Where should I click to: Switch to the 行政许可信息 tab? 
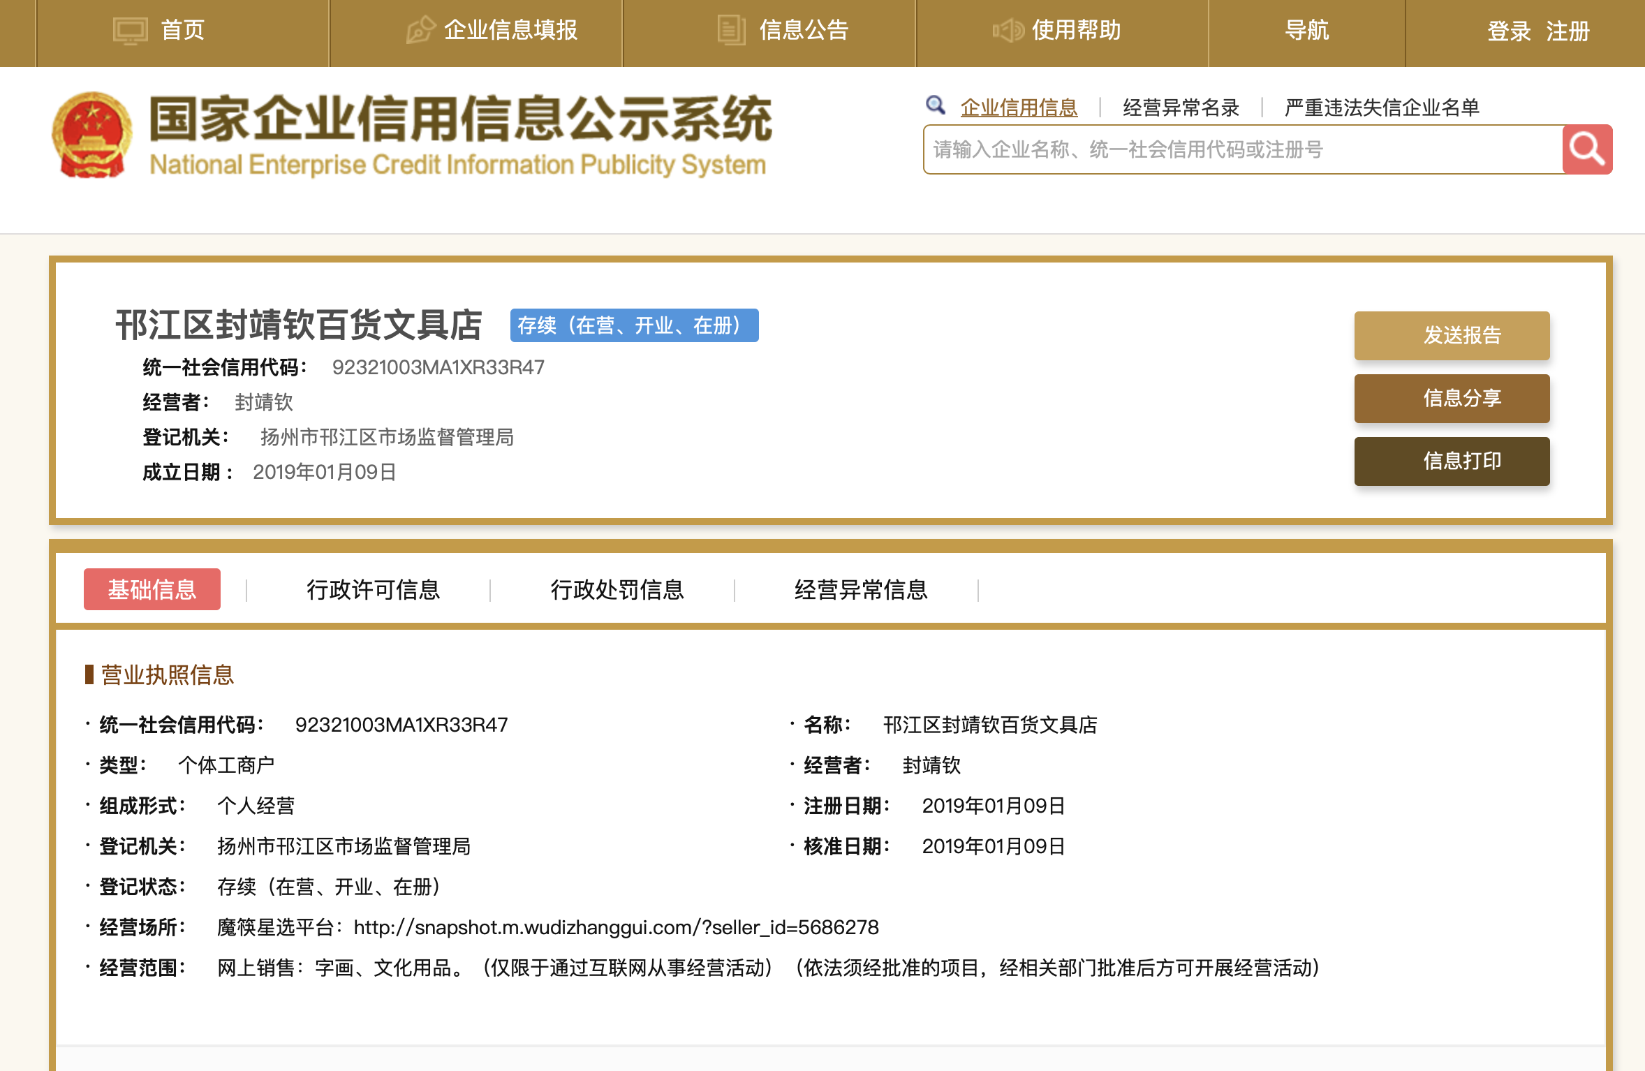pos(374,590)
